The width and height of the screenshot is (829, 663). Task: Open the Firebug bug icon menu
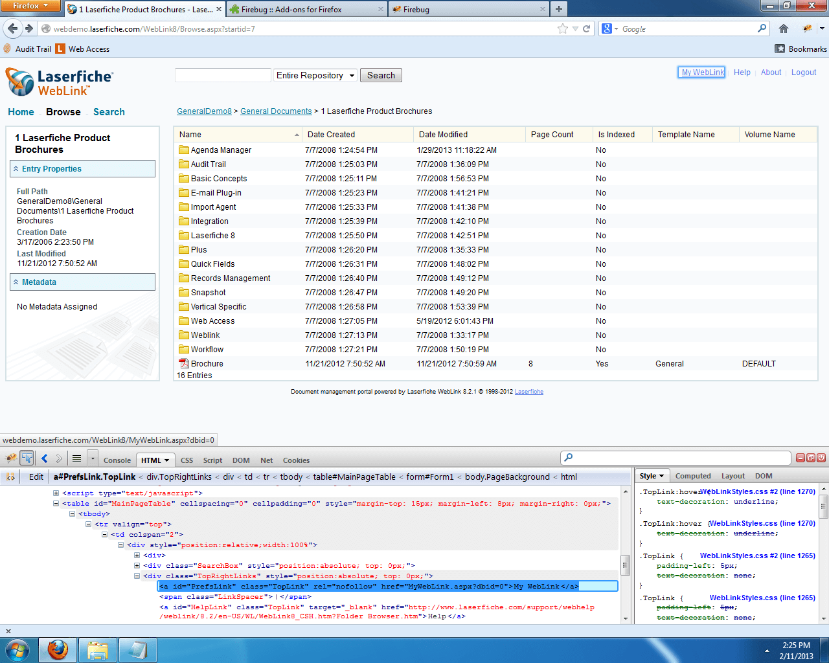coord(11,458)
